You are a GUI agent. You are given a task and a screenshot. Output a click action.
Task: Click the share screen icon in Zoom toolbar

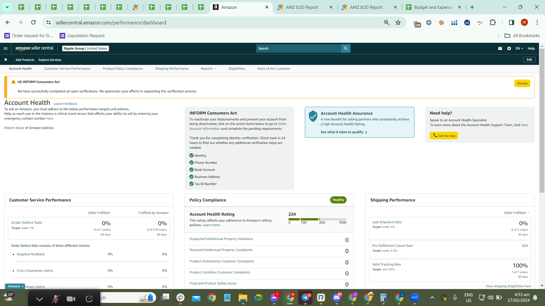(89, 299)
